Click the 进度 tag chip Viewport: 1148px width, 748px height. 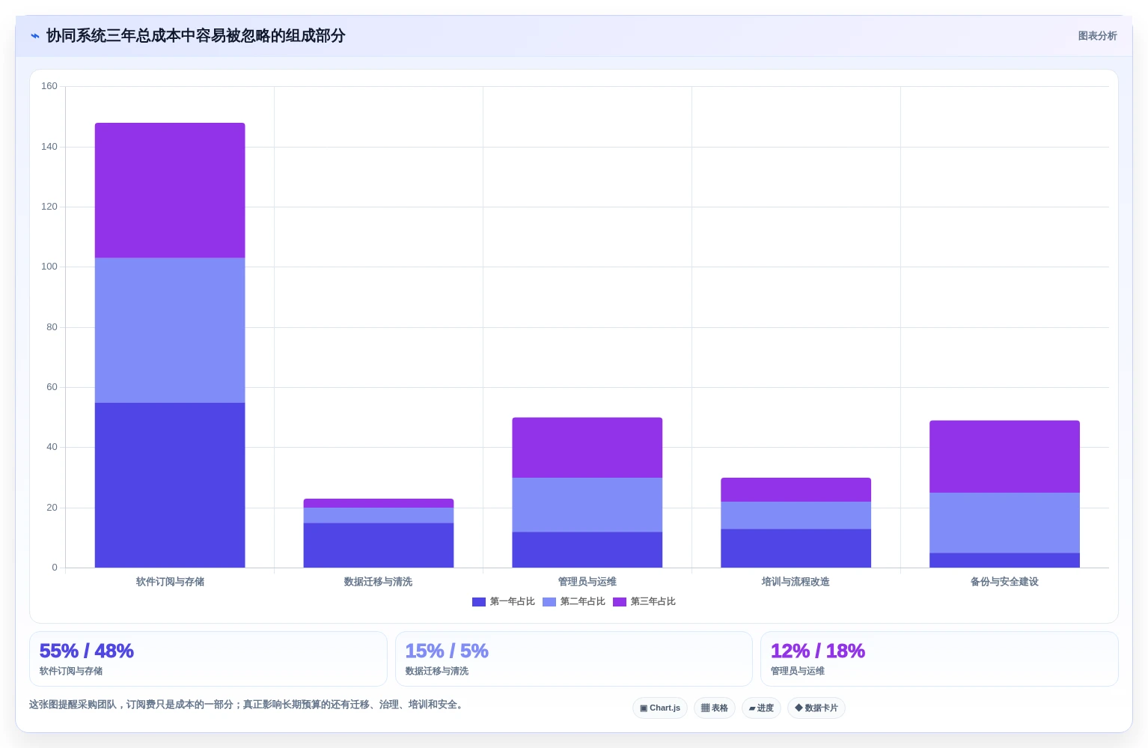coord(761,708)
